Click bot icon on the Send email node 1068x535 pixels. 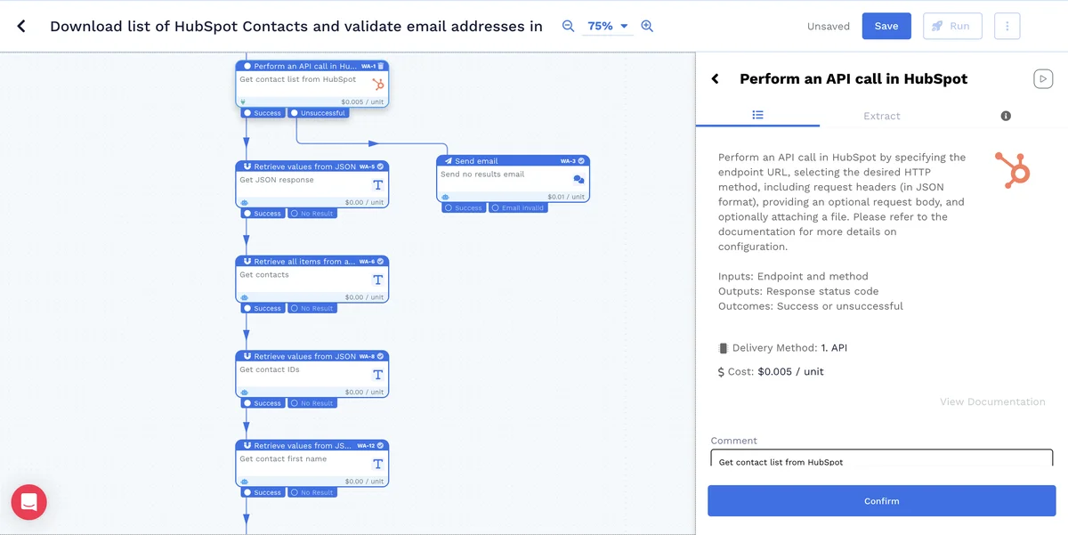(x=445, y=197)
